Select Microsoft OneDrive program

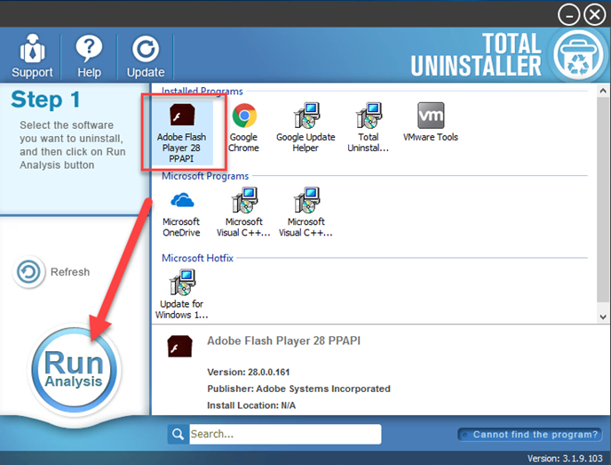point(181,212)
